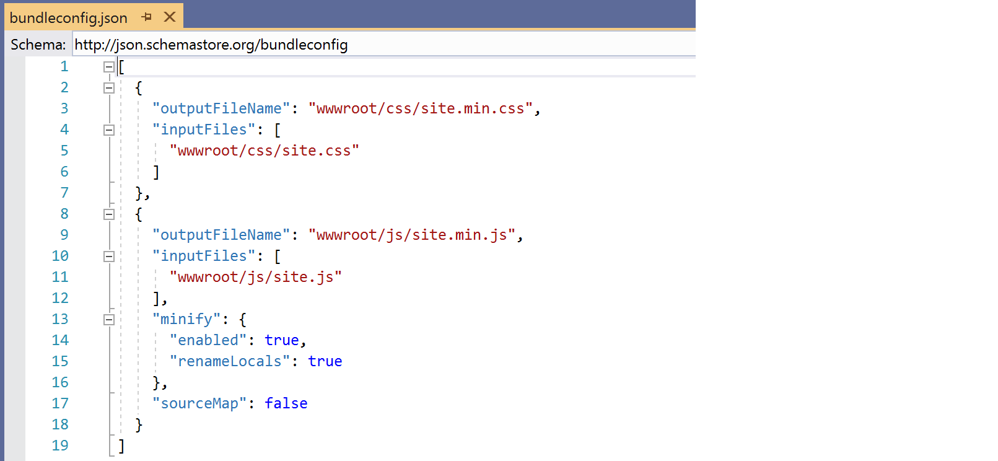
Task: Collapse the inputFiles array on line 10
Action: 109,257
